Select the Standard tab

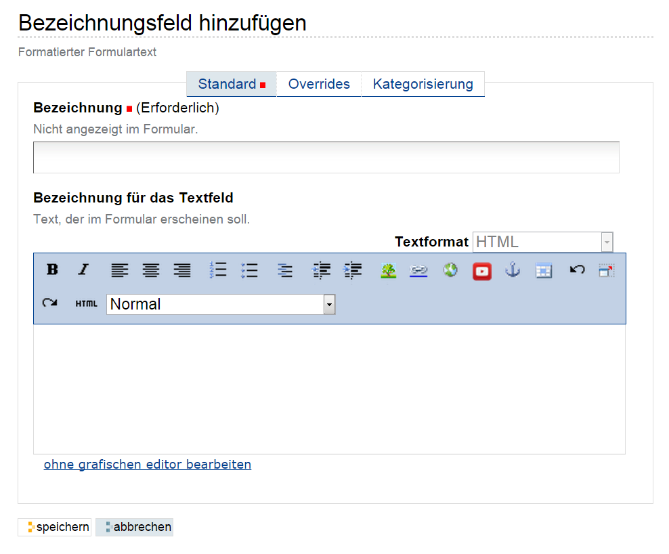click(x=232, y=84)
